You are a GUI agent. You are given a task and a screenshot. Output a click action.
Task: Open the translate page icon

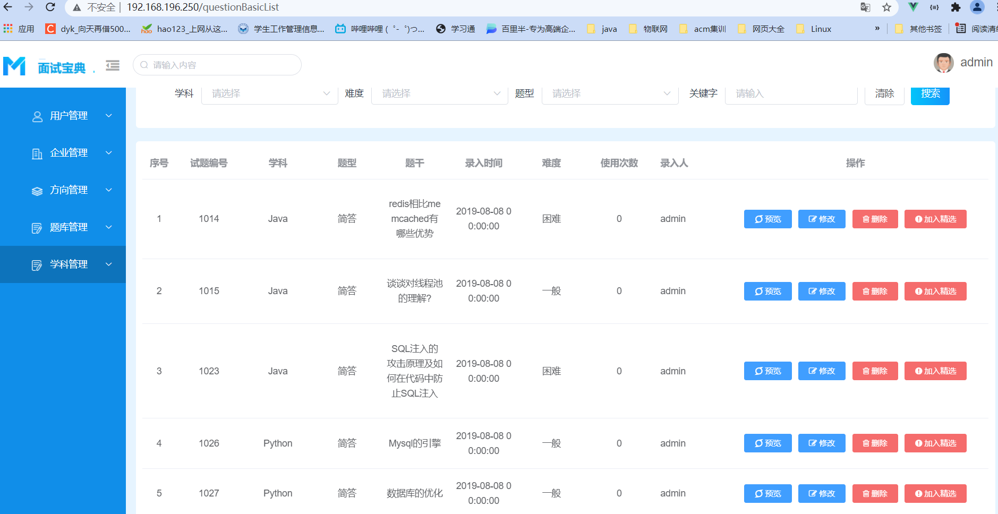coord(865,7)
